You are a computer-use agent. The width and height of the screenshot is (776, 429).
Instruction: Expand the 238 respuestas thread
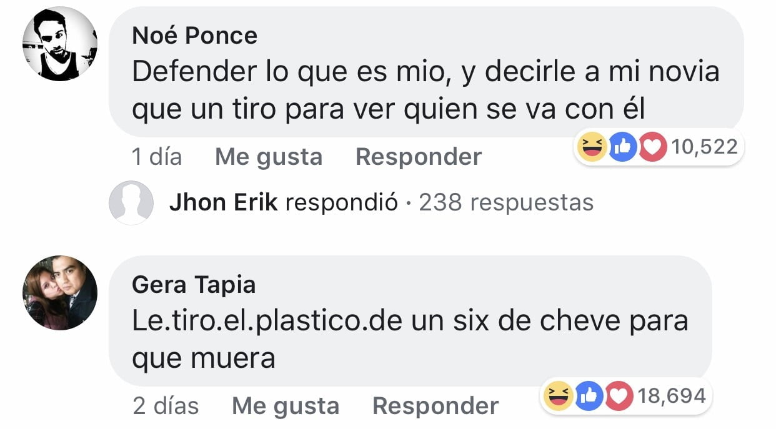click(x=506, y=202)
